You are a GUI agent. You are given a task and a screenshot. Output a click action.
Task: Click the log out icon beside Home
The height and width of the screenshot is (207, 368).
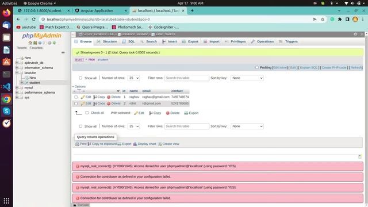click(x=35, y=43)
